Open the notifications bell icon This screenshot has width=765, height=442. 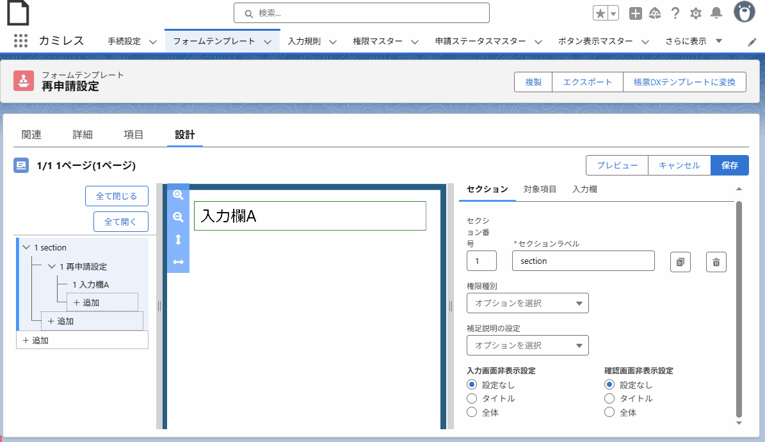pos(716,13)
